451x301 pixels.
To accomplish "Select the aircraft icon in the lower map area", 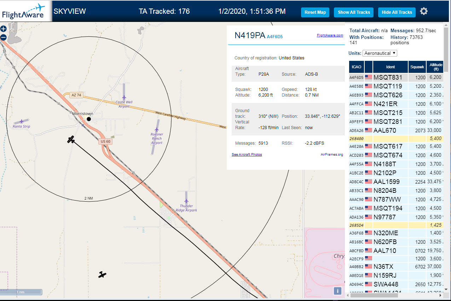I will click(x=103, y=274).
